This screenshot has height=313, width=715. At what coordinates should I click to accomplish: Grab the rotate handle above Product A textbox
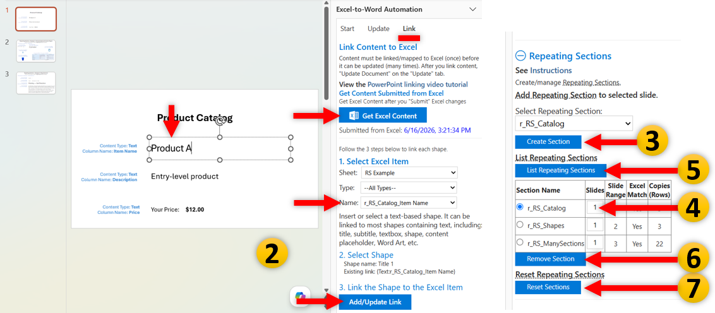(x=219, y=121)
